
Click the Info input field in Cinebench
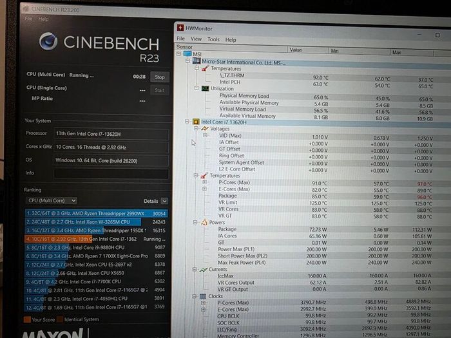pos(111,174)
